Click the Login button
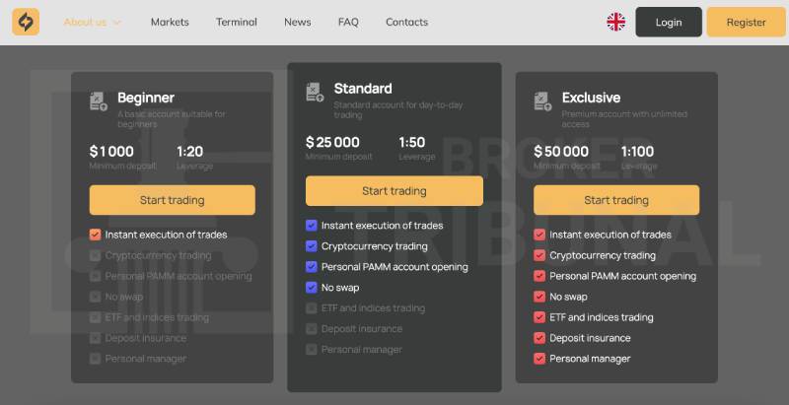 pos(669,22)
